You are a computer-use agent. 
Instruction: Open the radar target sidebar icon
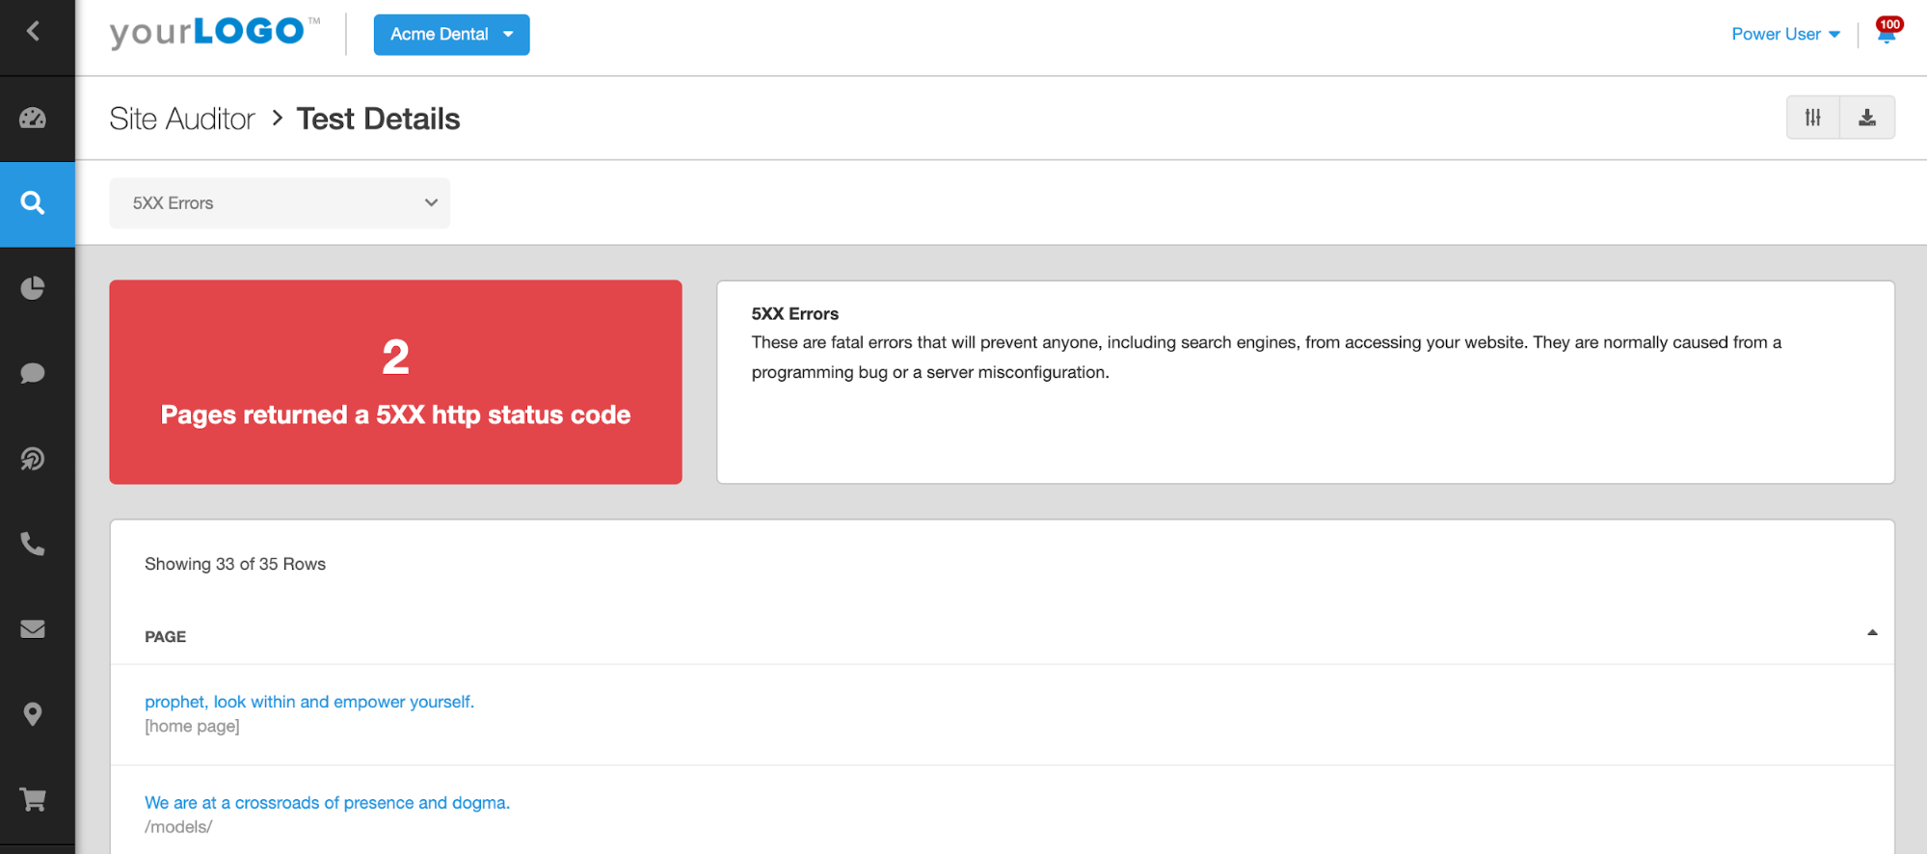[33, 459]
